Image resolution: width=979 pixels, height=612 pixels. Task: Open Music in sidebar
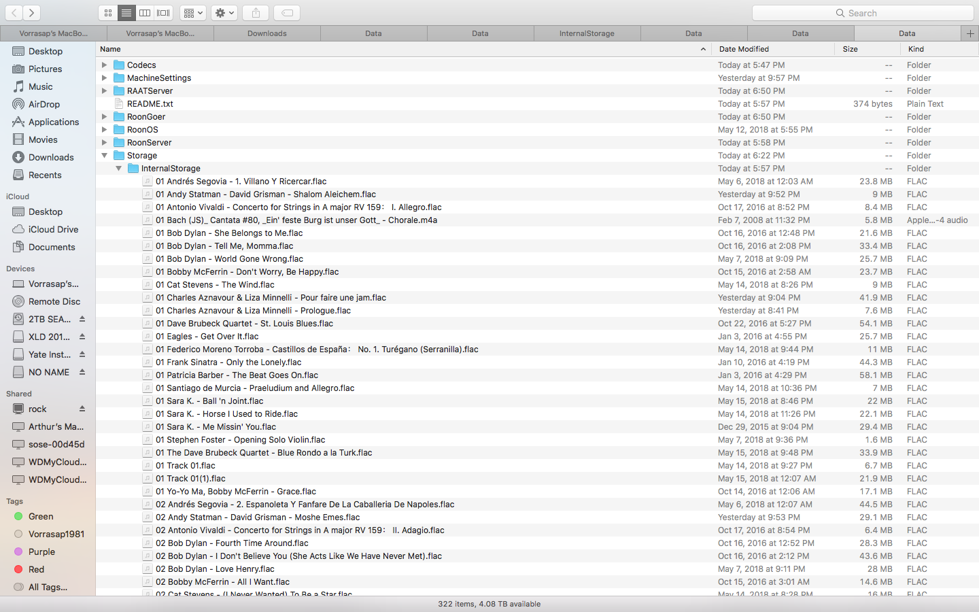point(40,86)
